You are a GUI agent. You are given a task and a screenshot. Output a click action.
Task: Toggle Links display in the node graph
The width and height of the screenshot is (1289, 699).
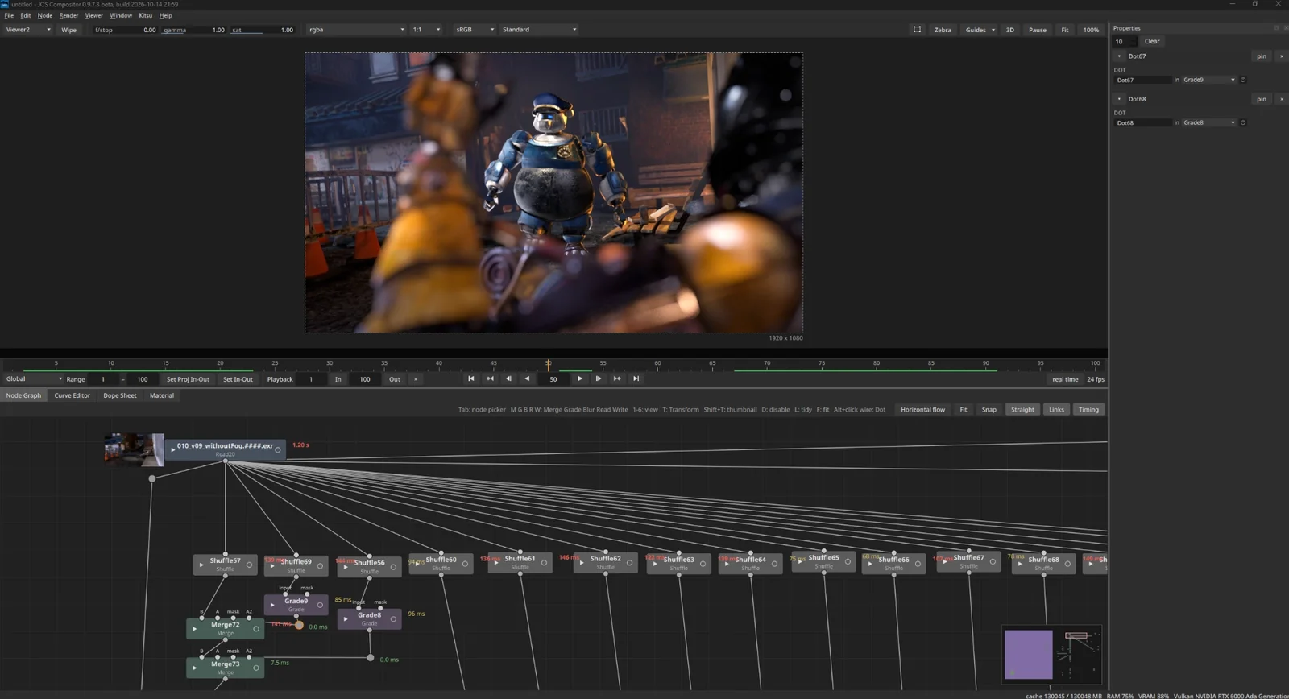[1056, 410]
